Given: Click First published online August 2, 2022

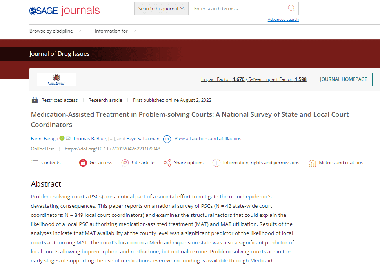Looking at the screenshot, I should pos(172,100).
